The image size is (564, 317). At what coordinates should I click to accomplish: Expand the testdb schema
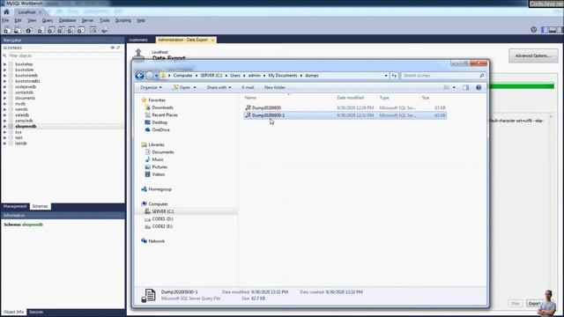tap(5, 144)
